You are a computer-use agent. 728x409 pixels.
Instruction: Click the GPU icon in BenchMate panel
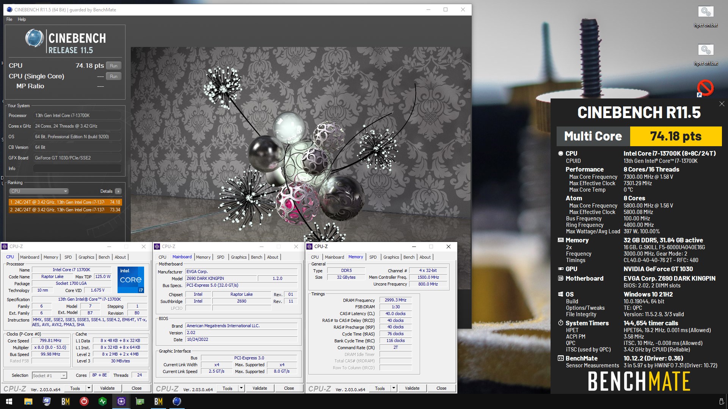(560, 269)
